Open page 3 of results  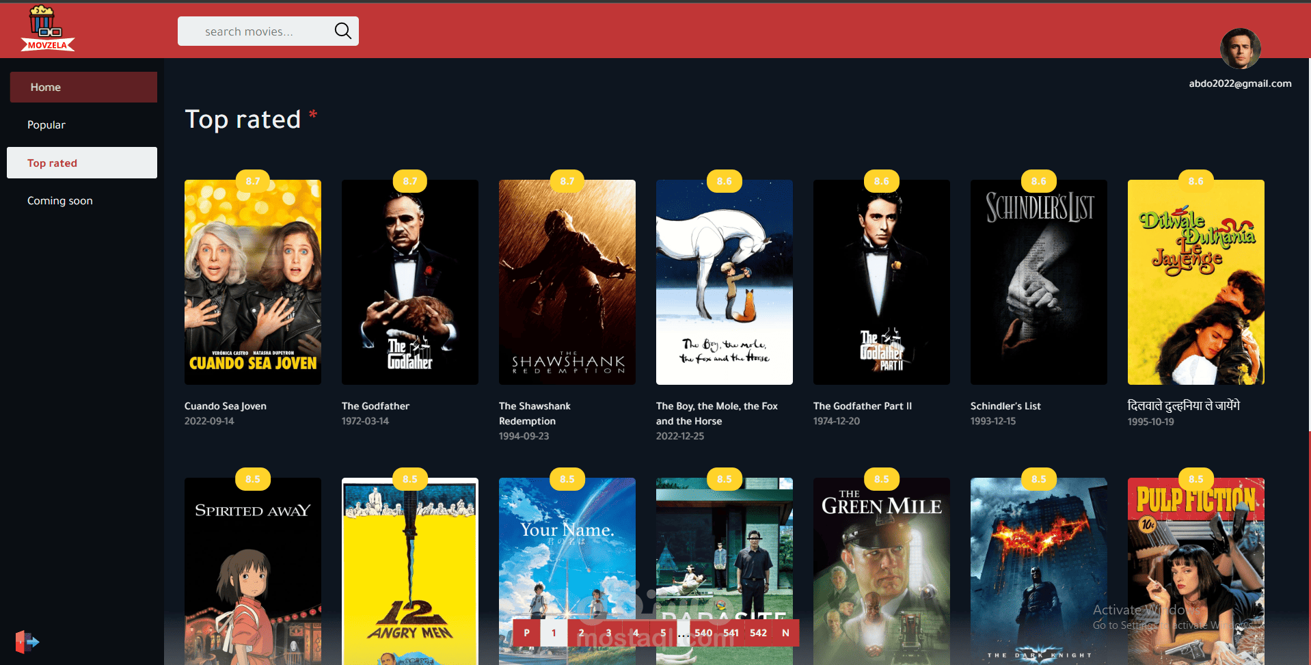608,633
